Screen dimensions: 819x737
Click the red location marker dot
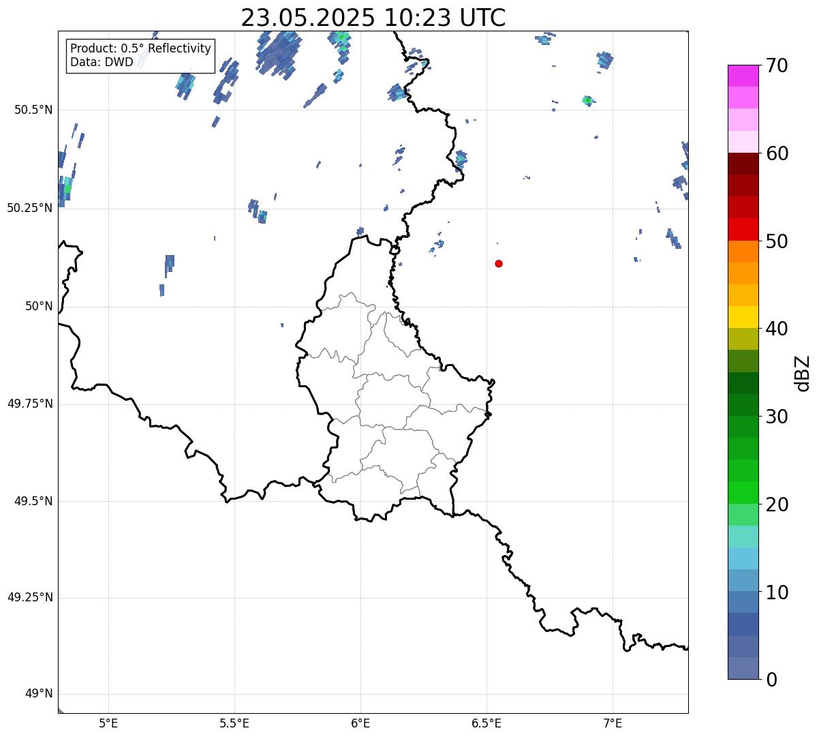click(x=499, y=263)
